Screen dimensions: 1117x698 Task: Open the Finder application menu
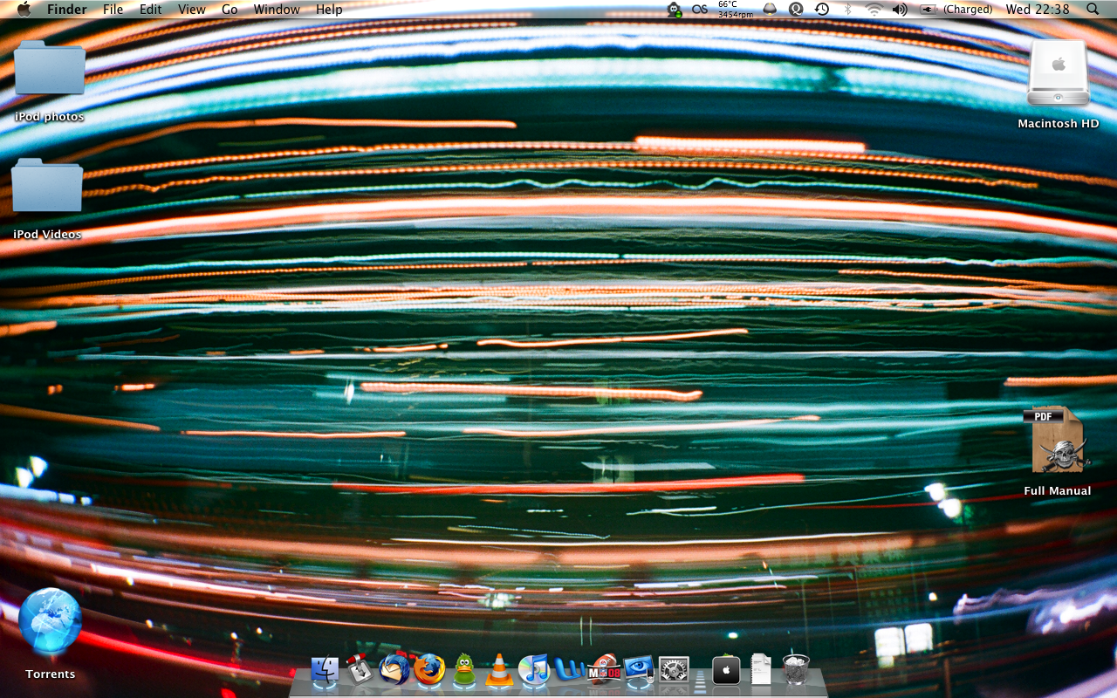[67, 10]
